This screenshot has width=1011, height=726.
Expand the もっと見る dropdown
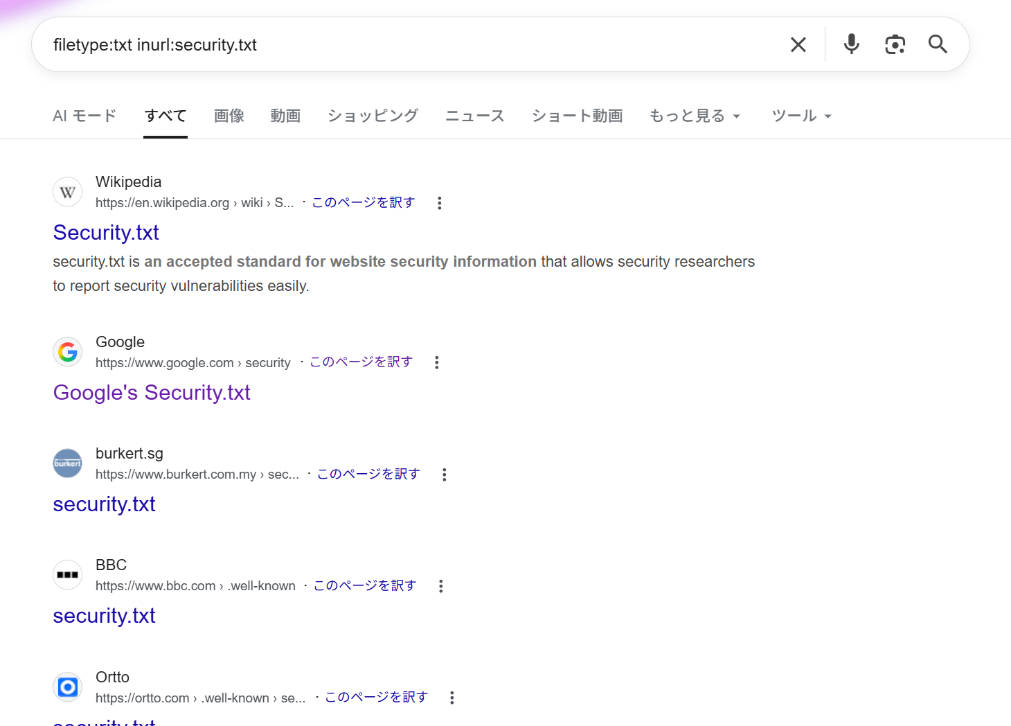coord(695,116)
